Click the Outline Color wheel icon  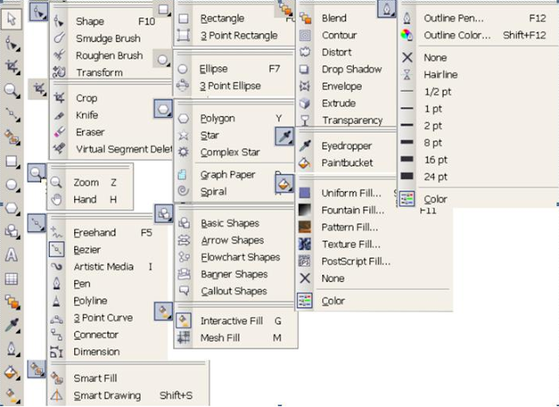[x=407, y=35]
